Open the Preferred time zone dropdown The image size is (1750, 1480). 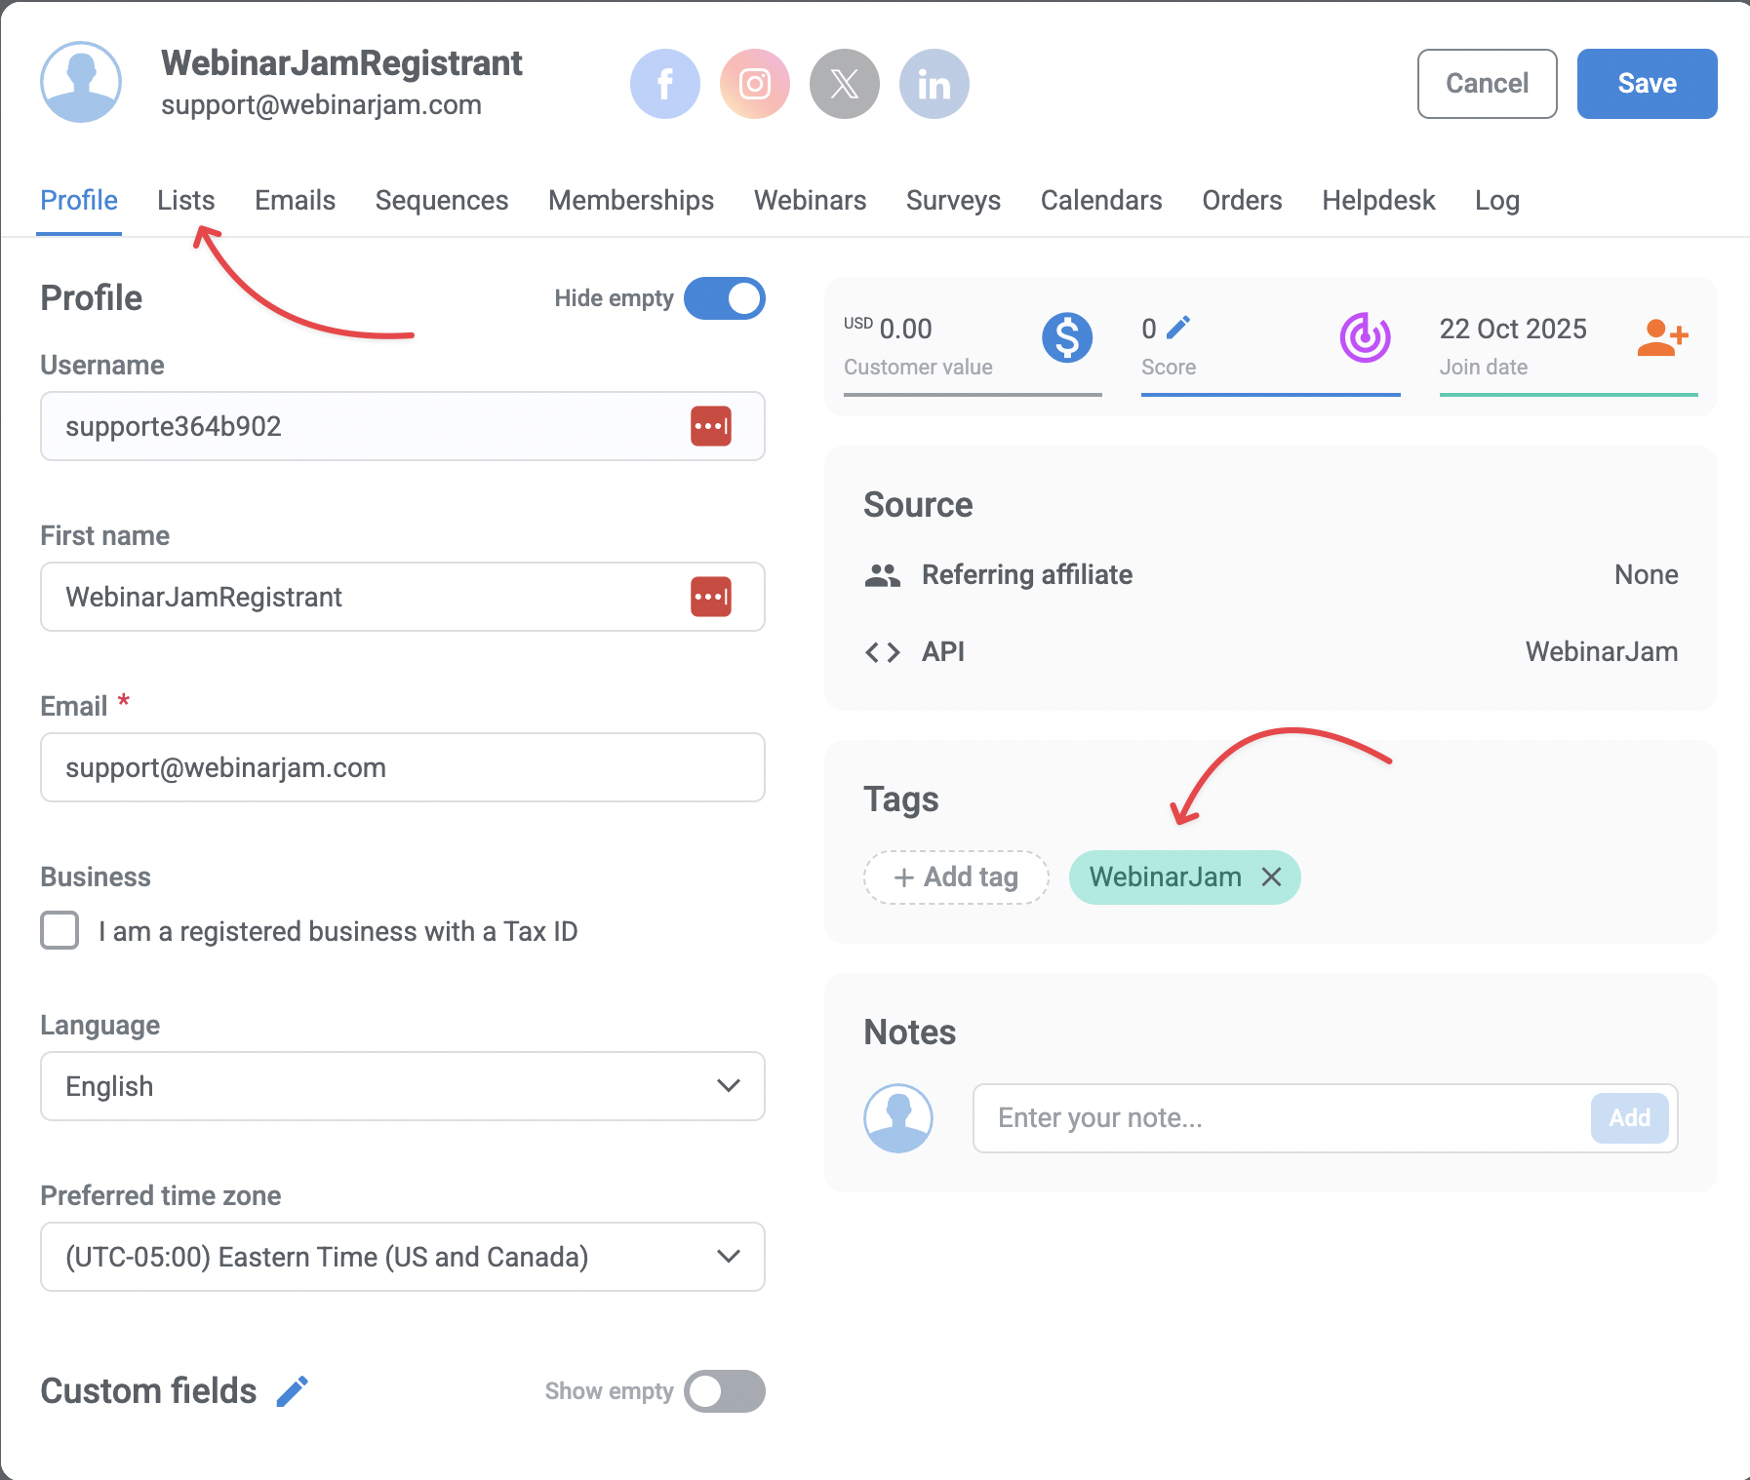[403, 1257]
